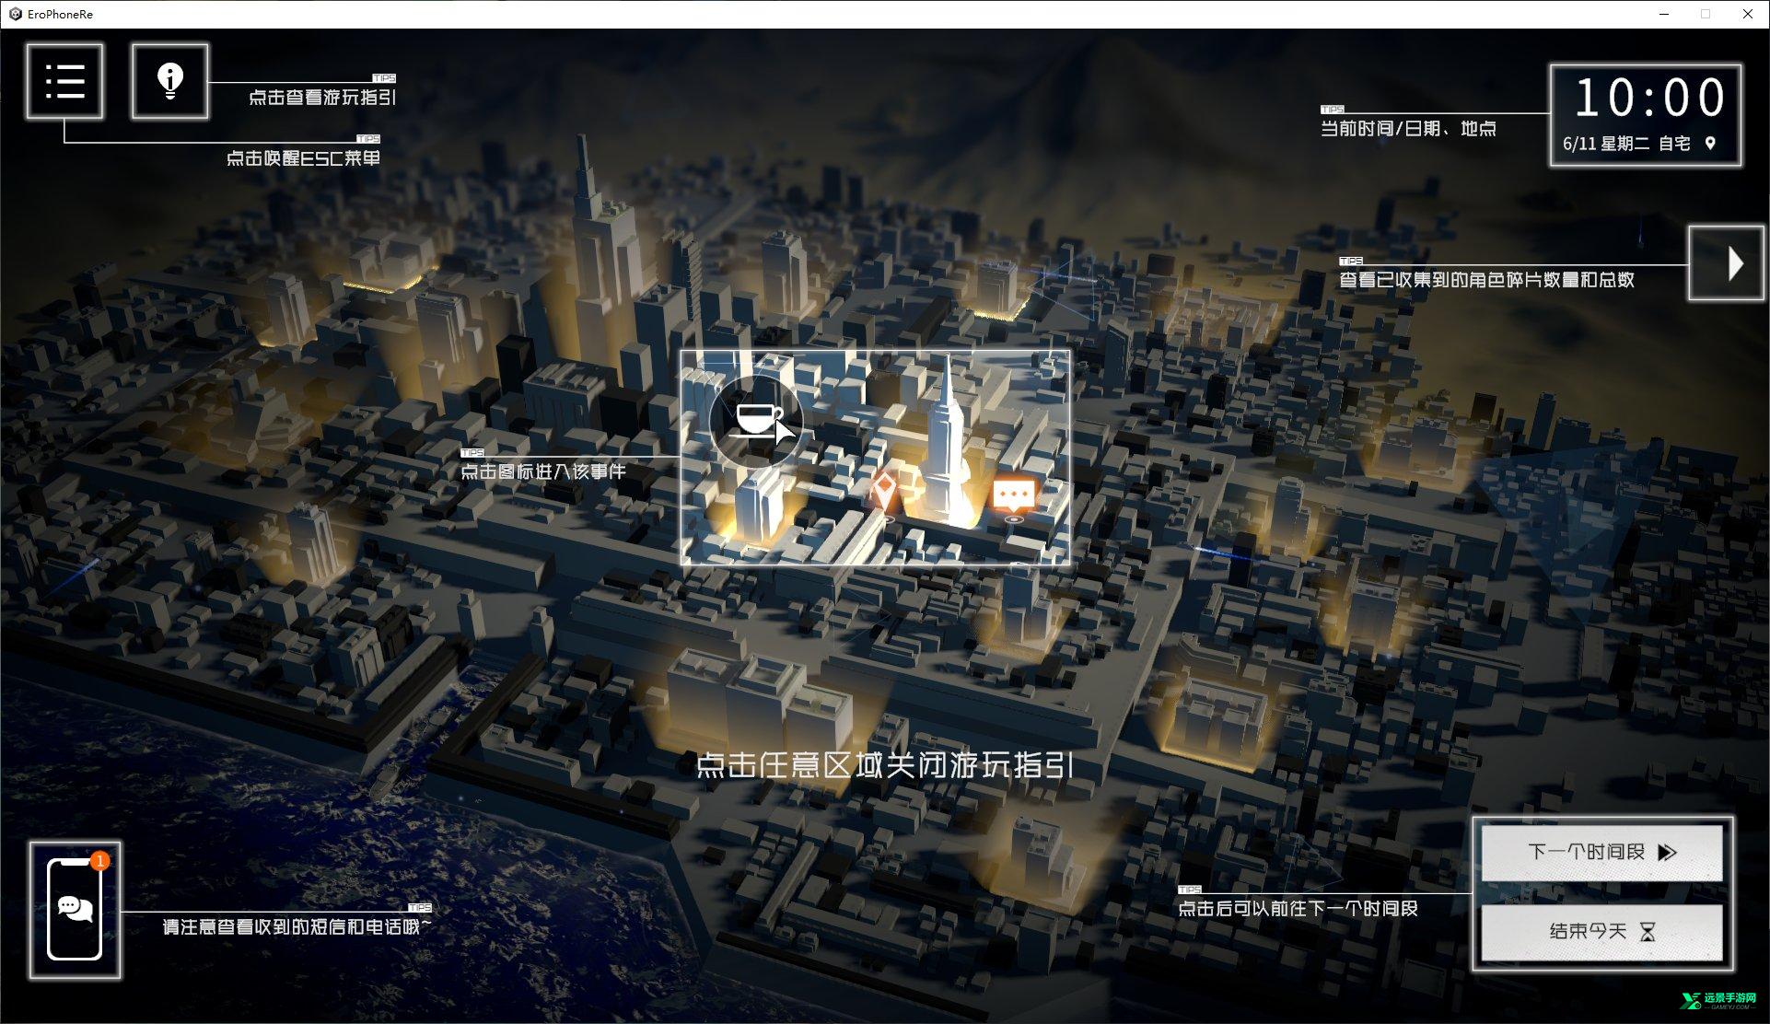The width and height of the screenshot is (1770, 1024).
Task: Click the 6/11 星期二 自宅 date text
Action: pos(1626,144)
